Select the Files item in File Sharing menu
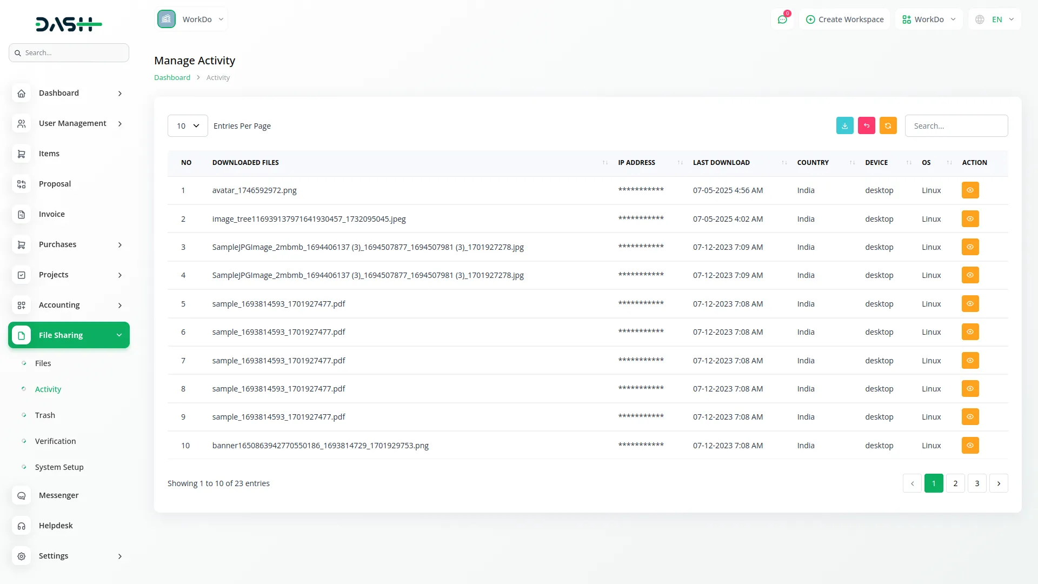Image resolution: width=1038 pixels, height=584 pixels. coord(42,363)
